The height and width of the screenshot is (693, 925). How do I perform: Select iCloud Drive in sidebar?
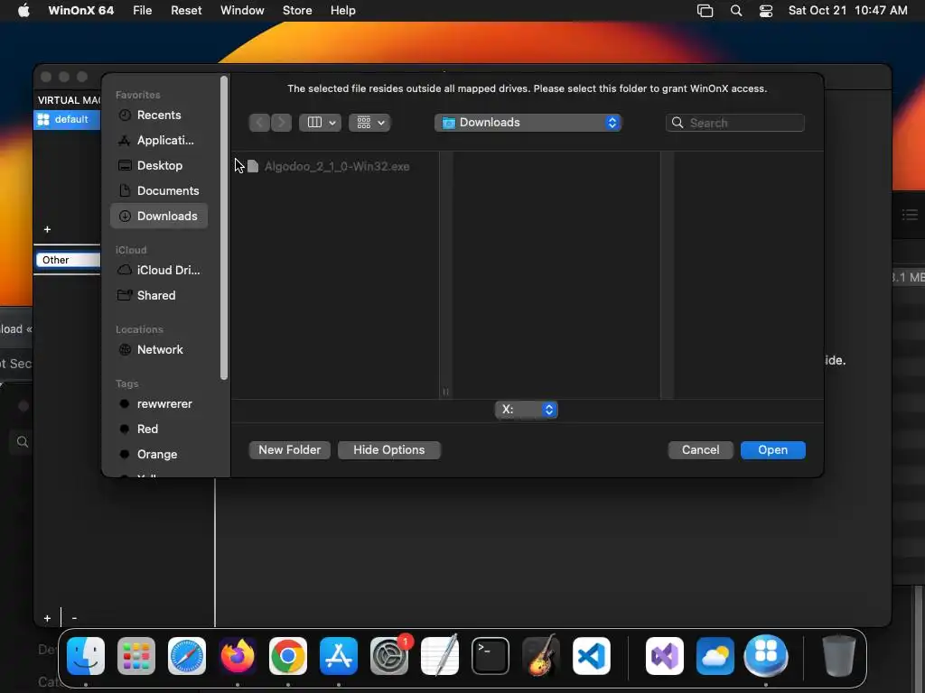coord(159,270)
